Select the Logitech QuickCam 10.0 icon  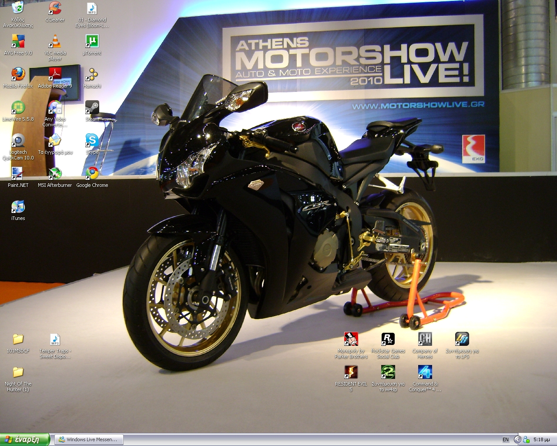[x=18, y=147]
